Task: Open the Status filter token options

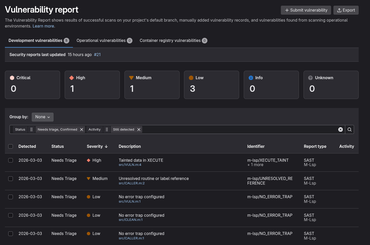Action: coord(20,129)
